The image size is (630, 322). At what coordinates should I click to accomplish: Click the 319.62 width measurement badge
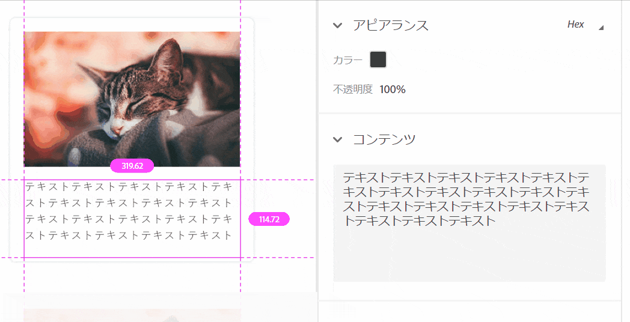132,166
